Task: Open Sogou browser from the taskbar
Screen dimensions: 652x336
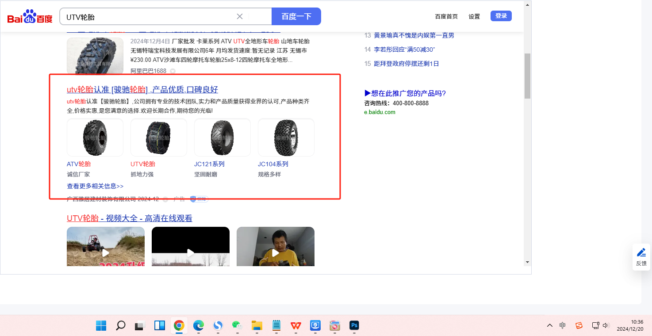Action: 218,326
